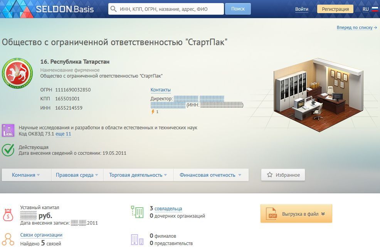Show more OKVED codes via еще 11
Screen dimensions: 380x252
(63, 134)
